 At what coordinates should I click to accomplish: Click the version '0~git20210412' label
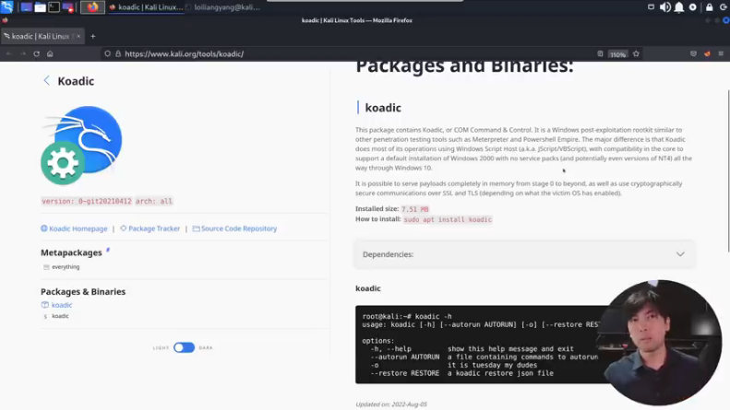tap(87, 201)
